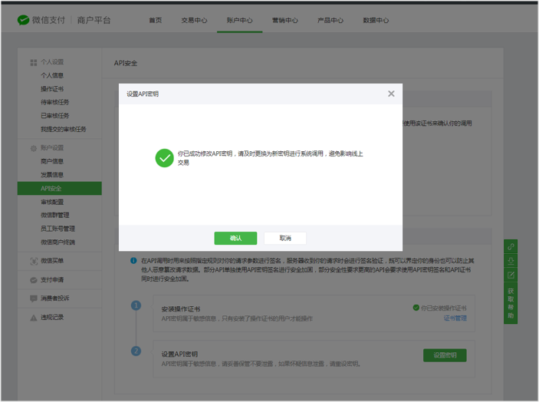Click the link icon in right floating bar
Viewport: 539px width, 402px height.
[511, 247]
